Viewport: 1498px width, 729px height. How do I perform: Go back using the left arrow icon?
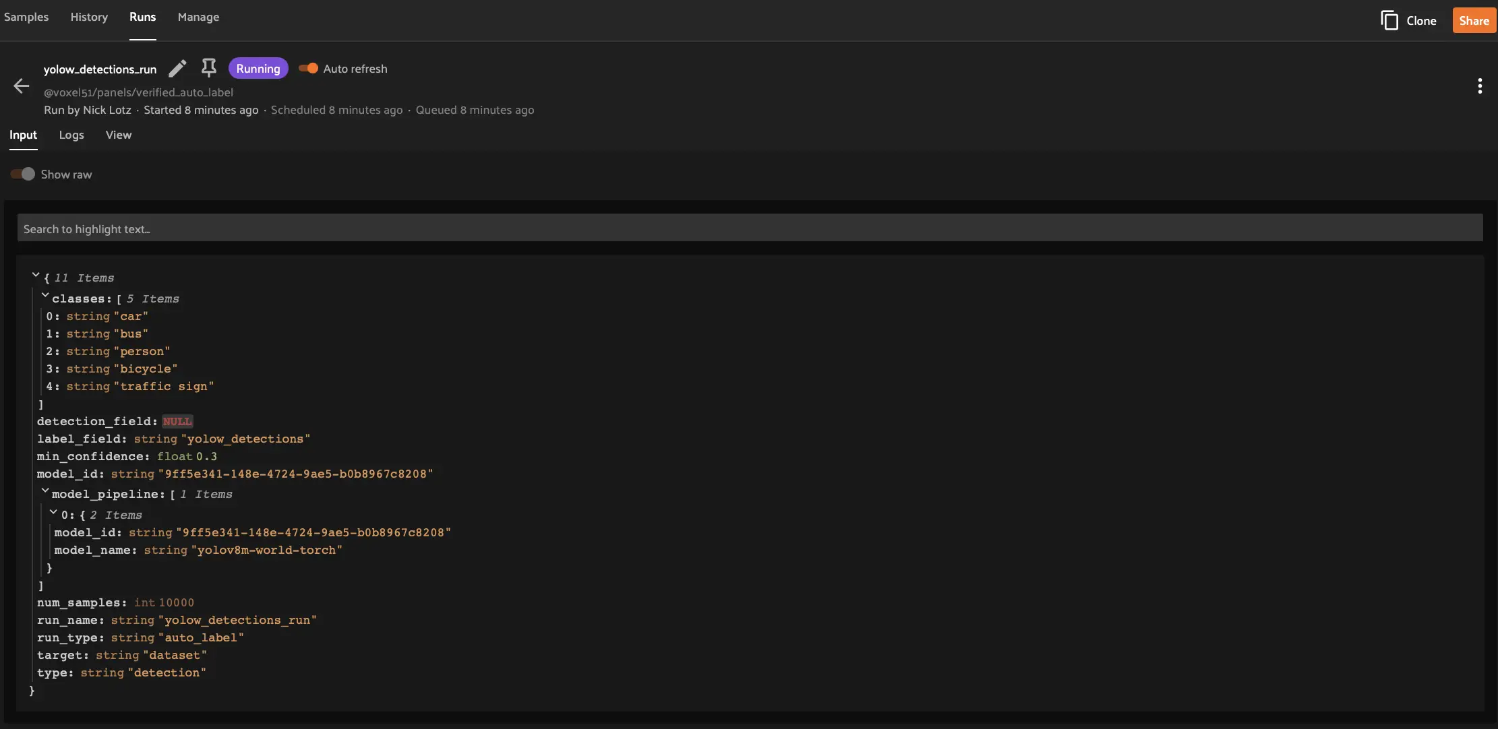pyautogui.click(x=22, y=86)
